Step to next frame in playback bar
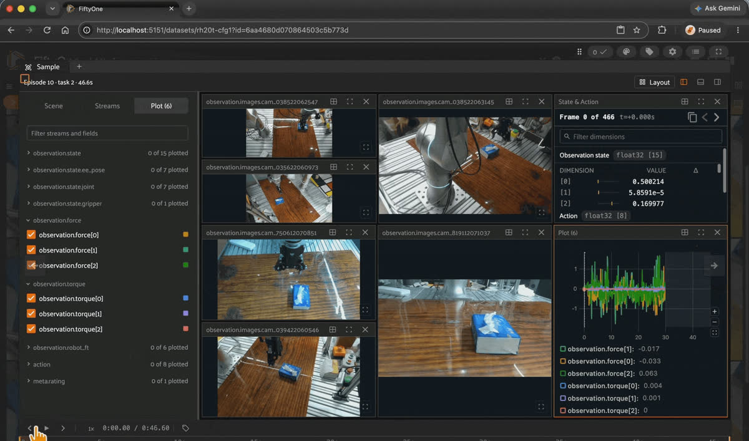749x441 pixels. click(63, 429)
